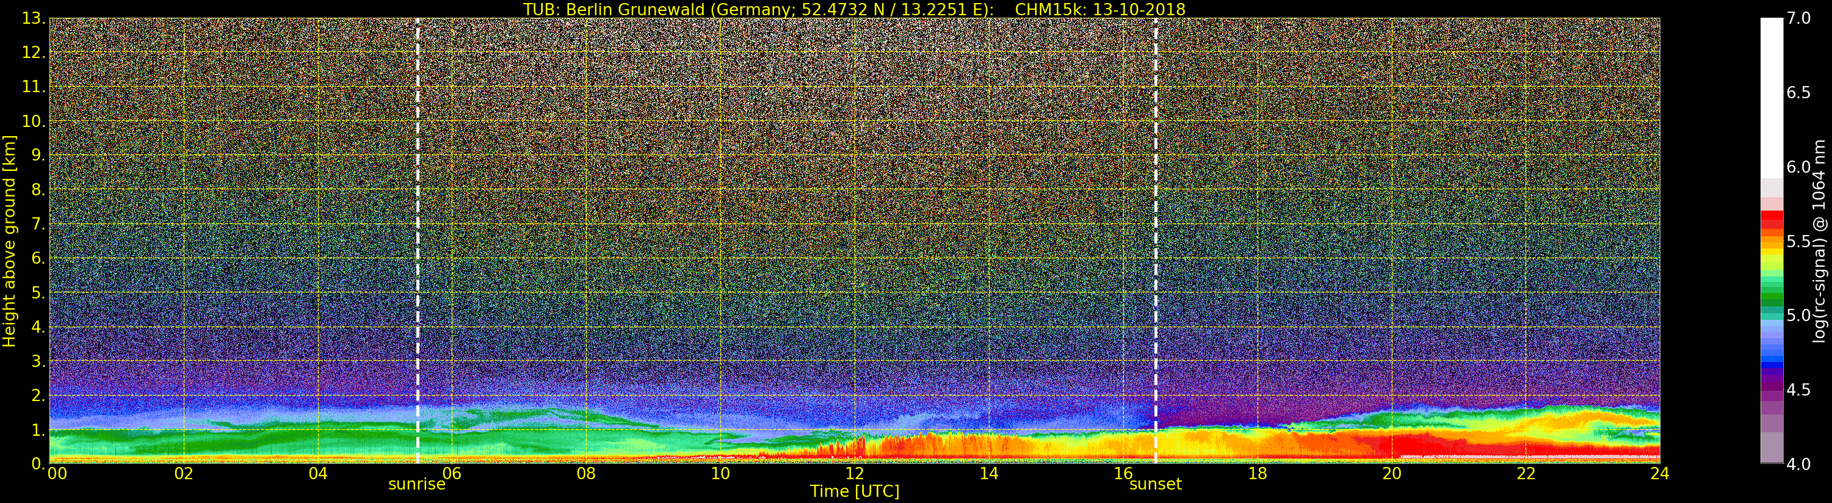Click the time axis tick '06'
Image resolution: width=1832 pixels, height=503 pixels.
pyautogui.click(x=452, y=473)
